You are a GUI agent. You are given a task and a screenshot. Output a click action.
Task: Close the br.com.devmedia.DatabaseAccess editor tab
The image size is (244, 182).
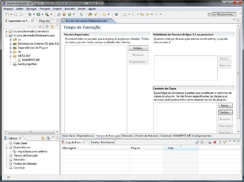pos(110,21)
